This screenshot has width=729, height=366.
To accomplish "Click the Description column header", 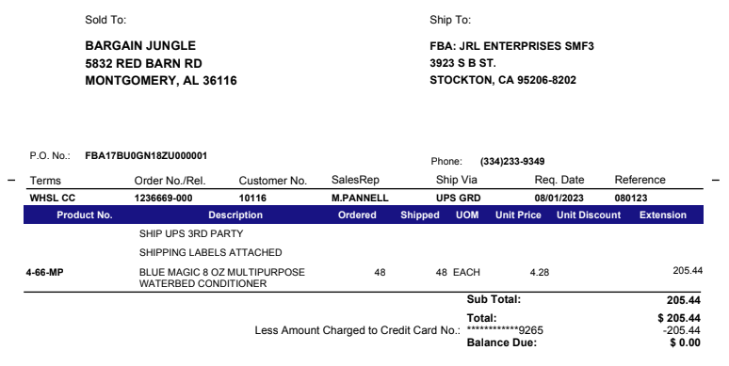I will point(235,215).
